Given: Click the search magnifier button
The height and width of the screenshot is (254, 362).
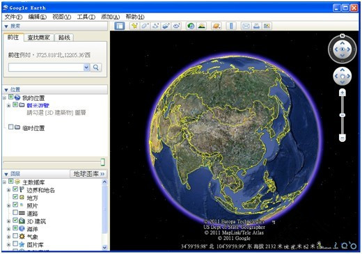Looking at the screenshot, I should [96, 68].
